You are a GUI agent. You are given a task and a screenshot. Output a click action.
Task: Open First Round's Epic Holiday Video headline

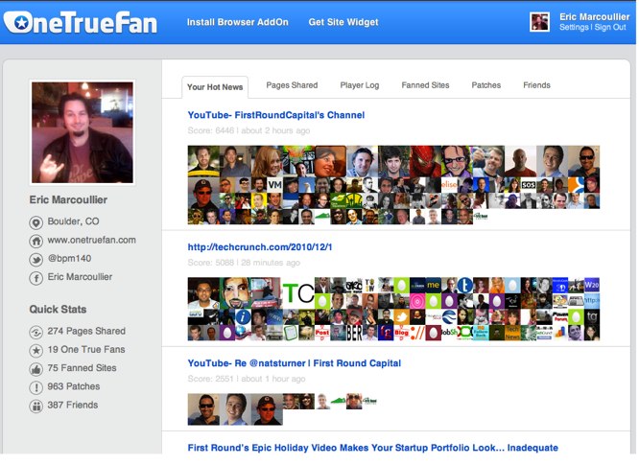point(372,448)
